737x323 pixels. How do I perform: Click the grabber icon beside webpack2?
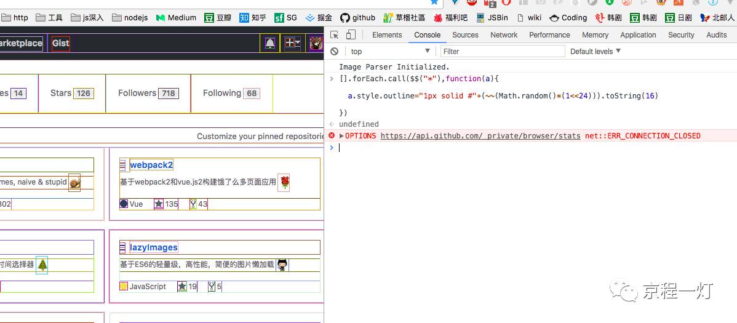coord(123,165)
